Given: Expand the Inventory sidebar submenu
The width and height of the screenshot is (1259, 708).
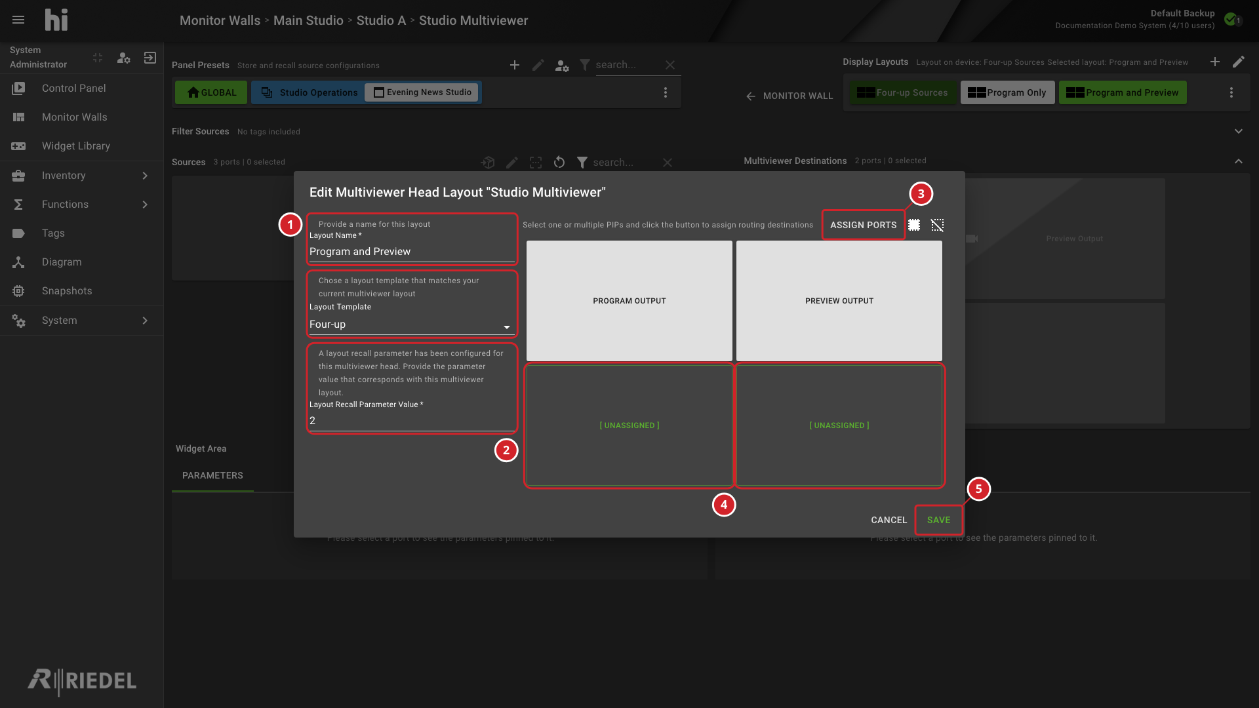Looking at the screenshot, I should [x=145, y=175].
